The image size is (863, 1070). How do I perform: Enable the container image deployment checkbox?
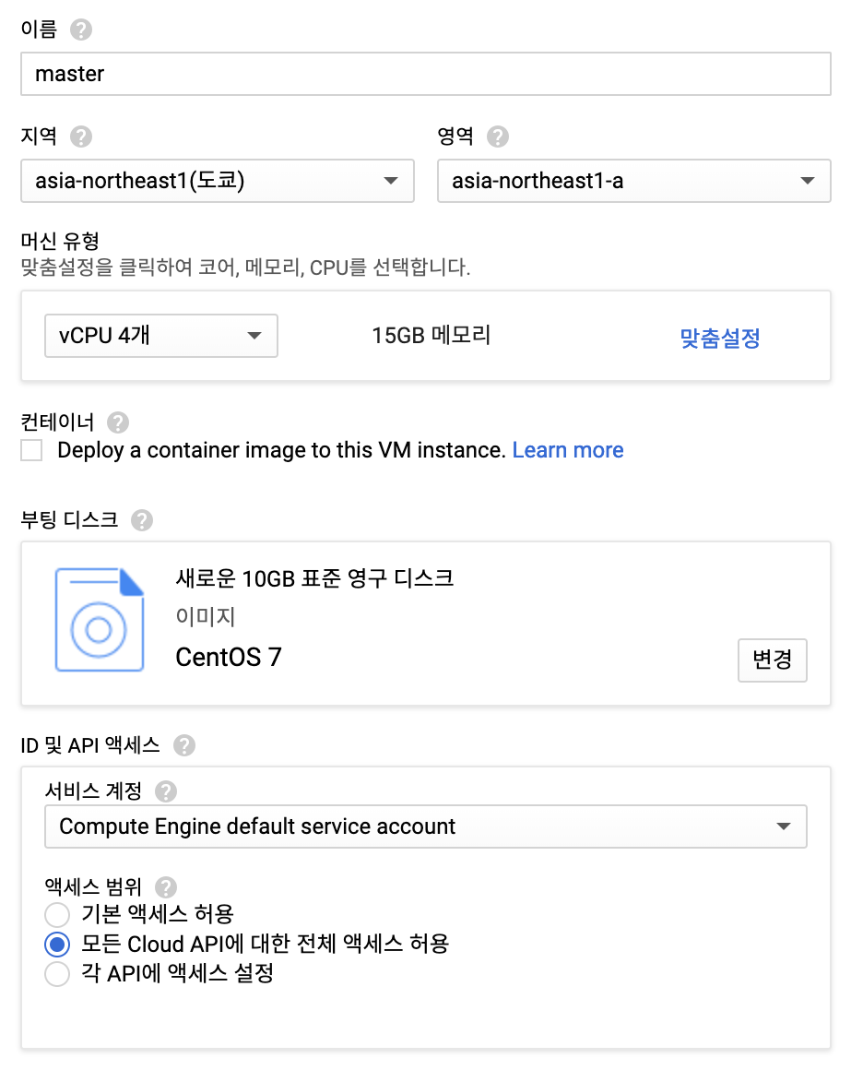[x=32, y=450]
